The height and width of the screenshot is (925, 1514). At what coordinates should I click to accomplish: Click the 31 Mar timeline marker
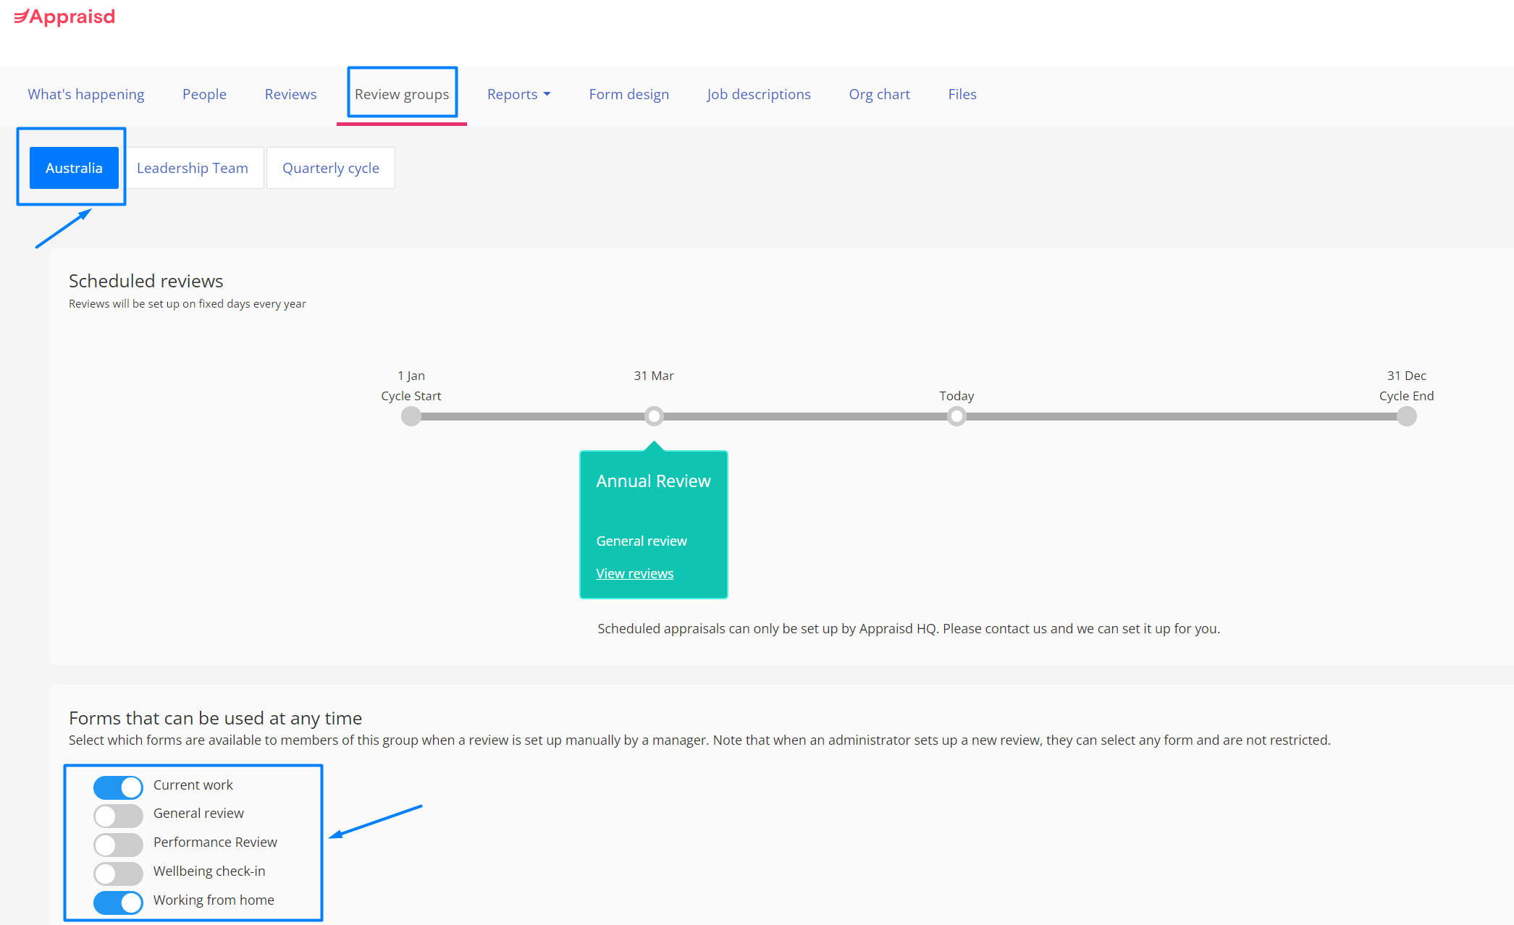(x=654, y=416)
